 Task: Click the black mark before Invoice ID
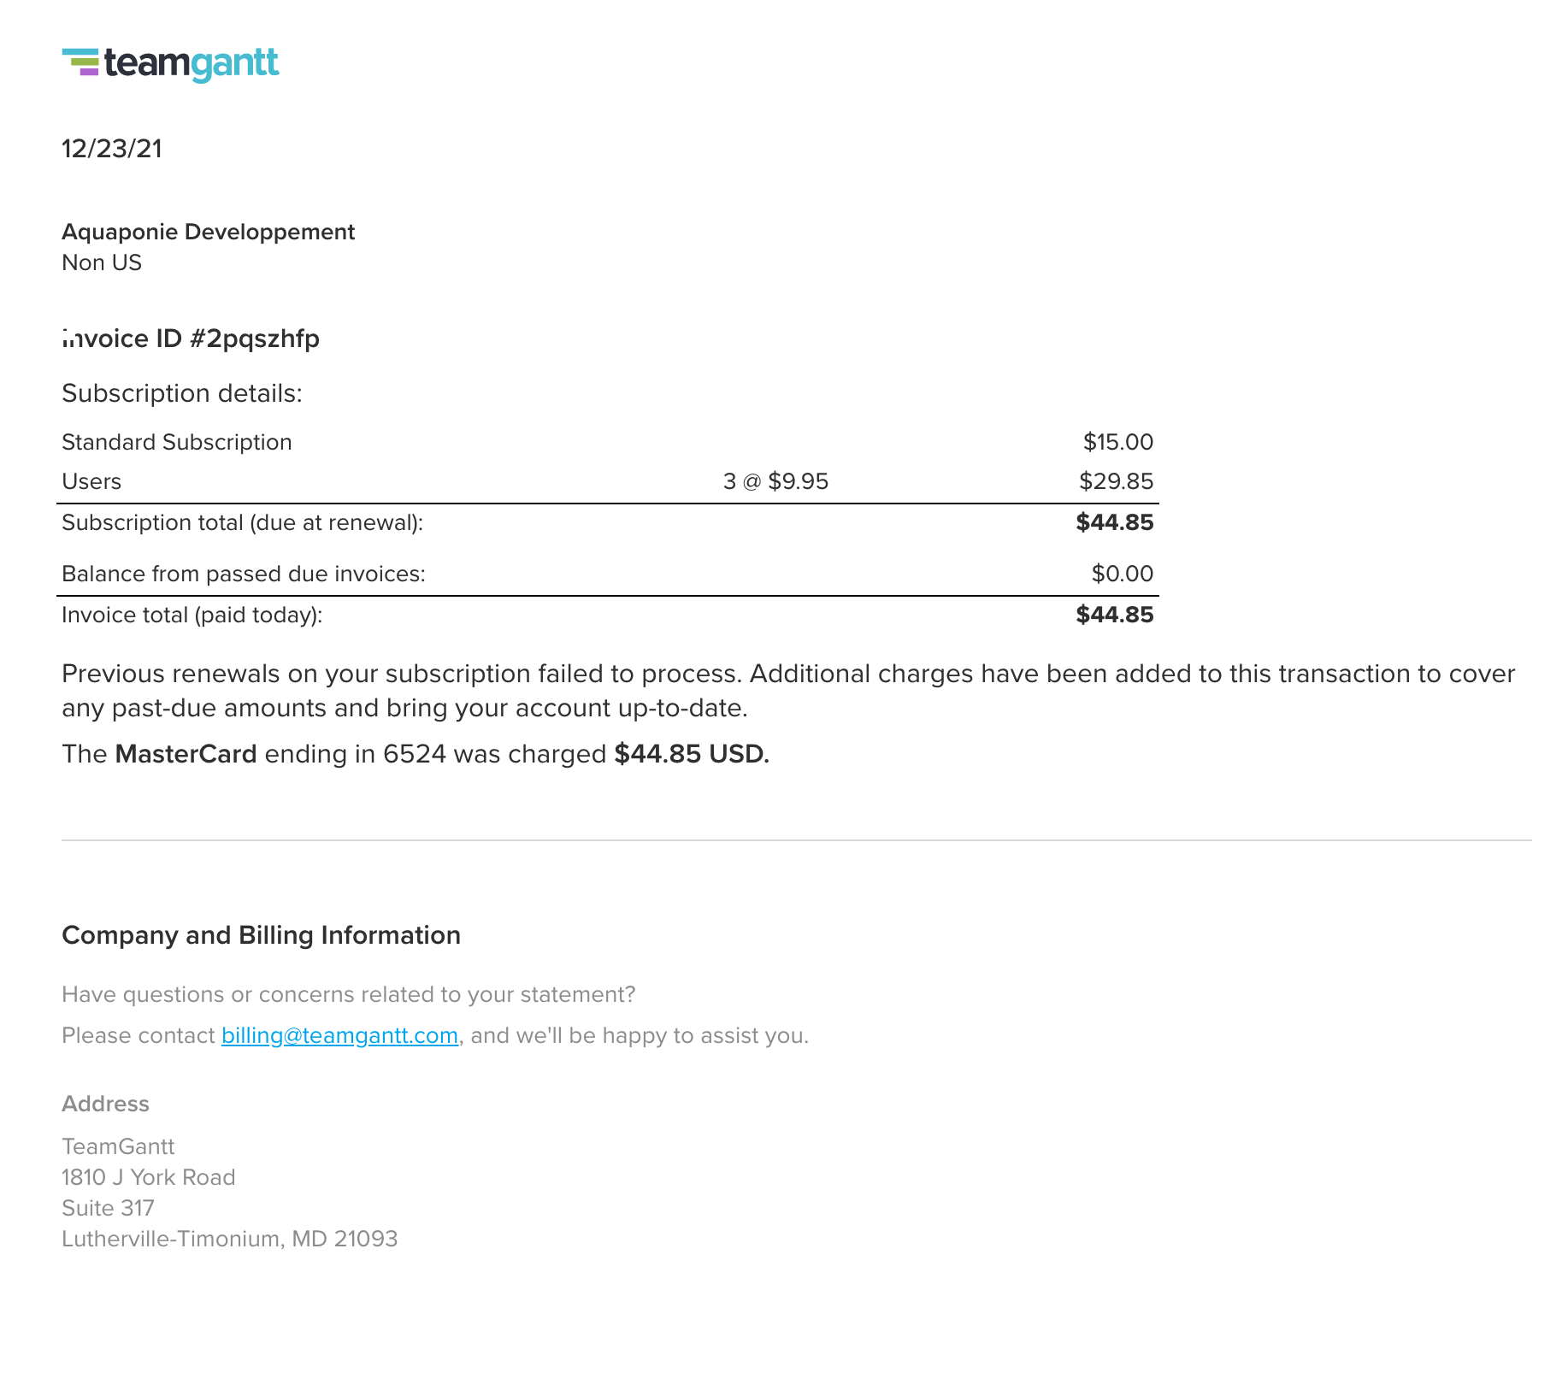[x=68, y=335]
